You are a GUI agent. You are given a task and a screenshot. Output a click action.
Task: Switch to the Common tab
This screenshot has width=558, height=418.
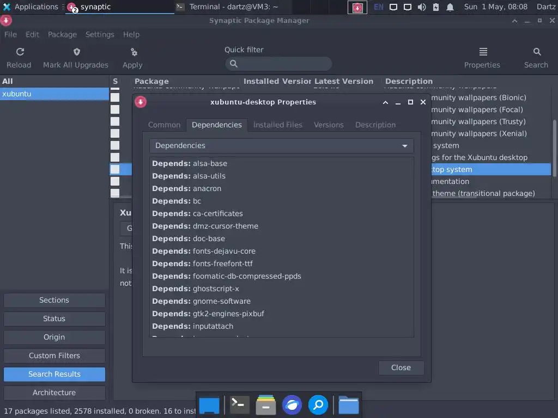164,125
